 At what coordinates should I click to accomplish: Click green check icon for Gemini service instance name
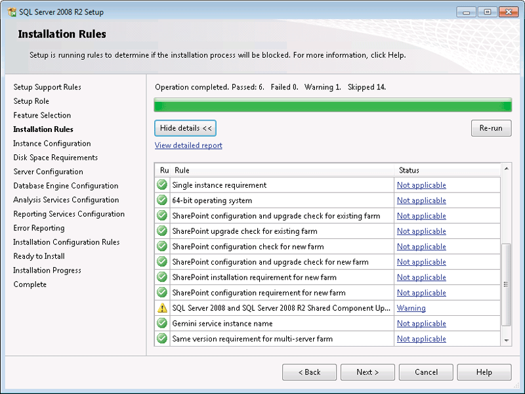tap(162, 323)
